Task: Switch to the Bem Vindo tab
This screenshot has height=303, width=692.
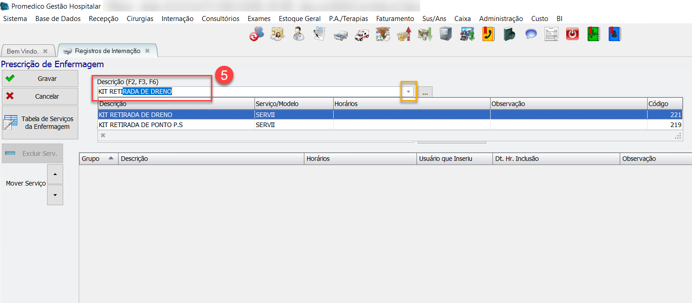Action: [23, 51]
